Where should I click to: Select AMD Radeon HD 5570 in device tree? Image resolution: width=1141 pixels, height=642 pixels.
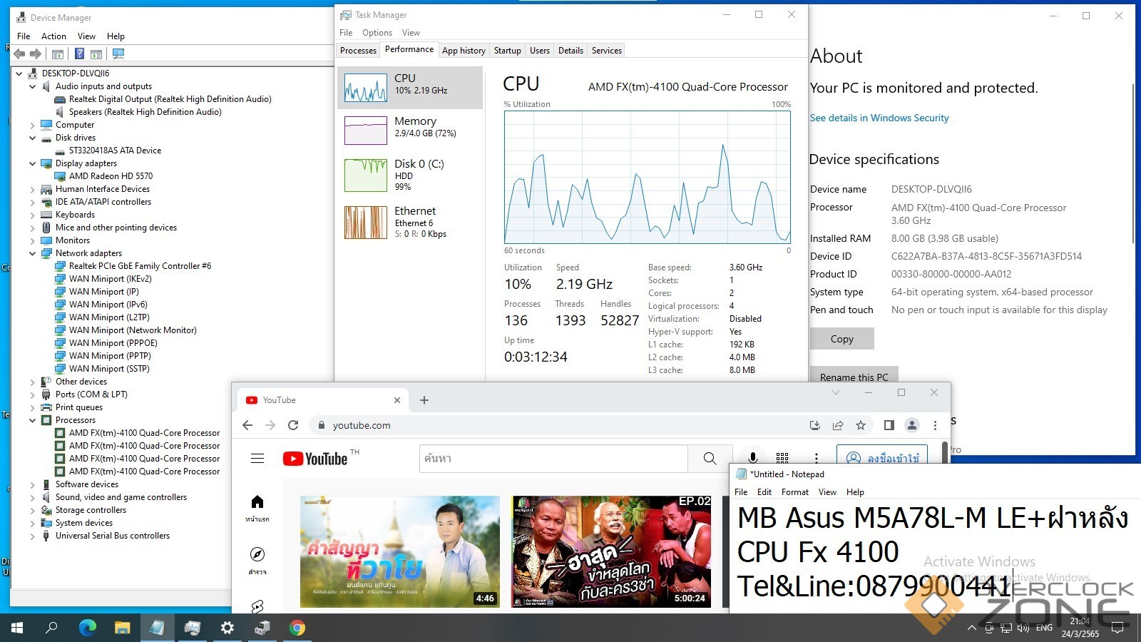click(111, 176)
